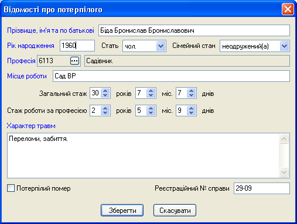
Task: Focus the full name input field
Action: click(x=194, y=30)
